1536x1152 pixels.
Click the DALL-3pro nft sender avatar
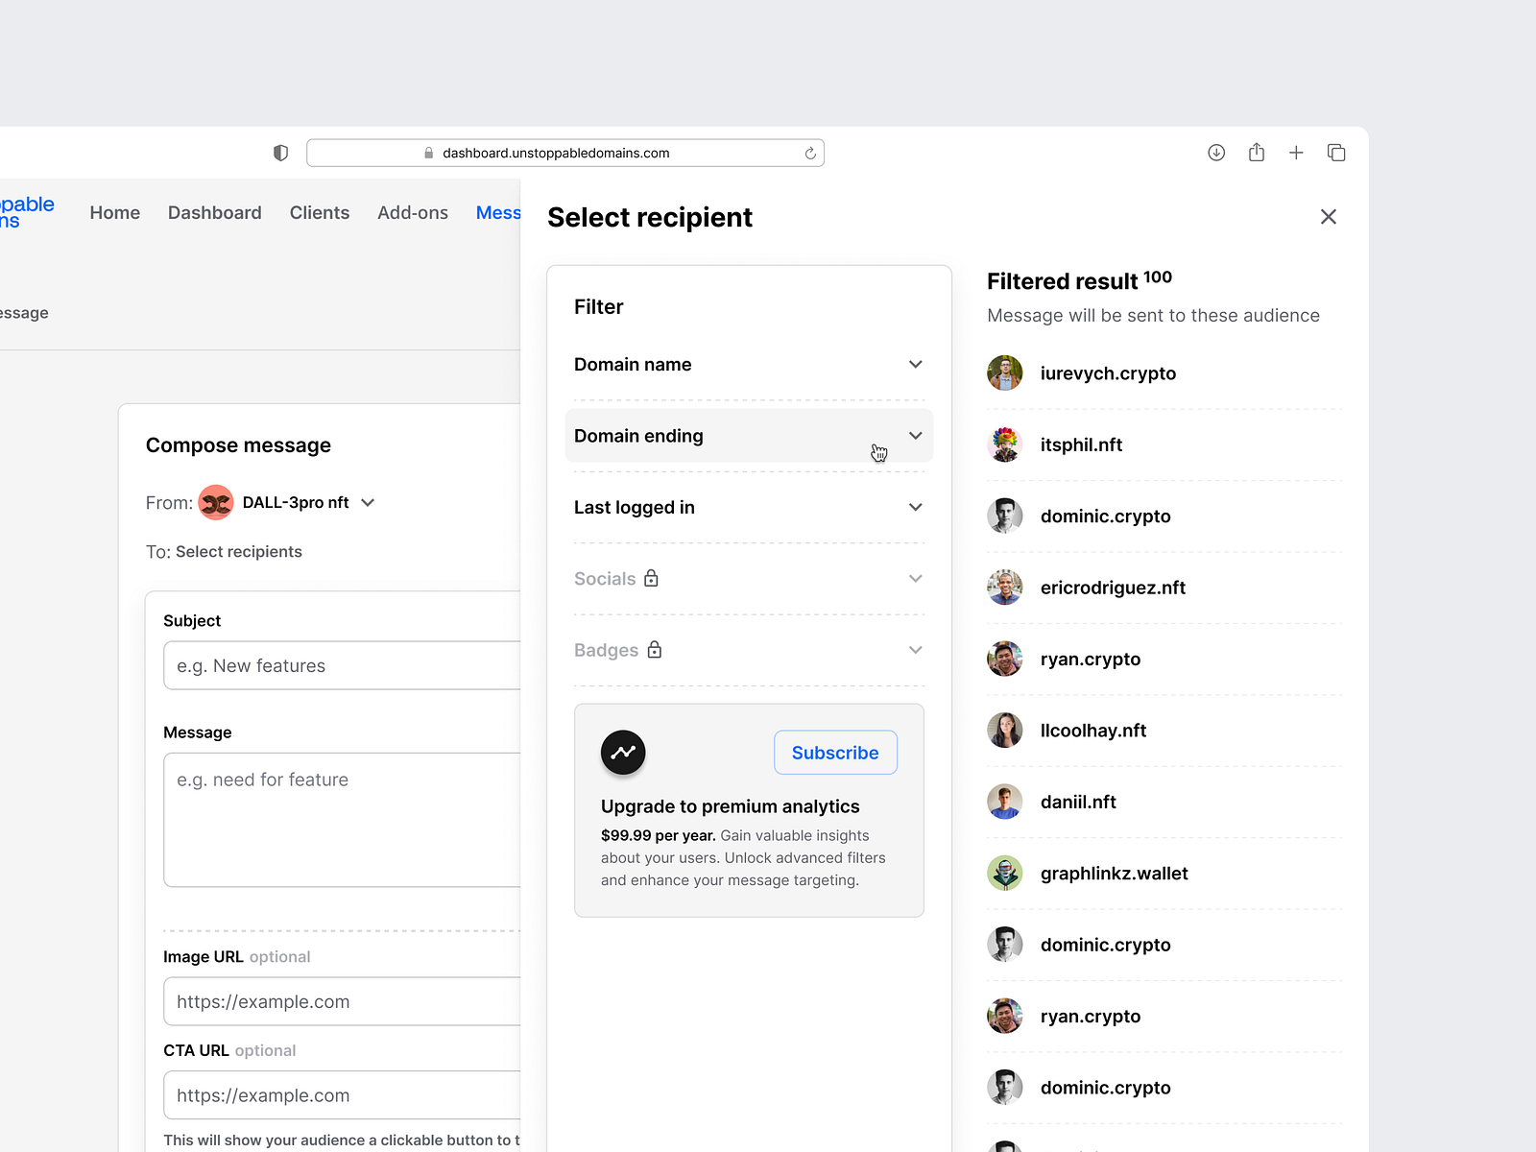click(x=215, y=502)
